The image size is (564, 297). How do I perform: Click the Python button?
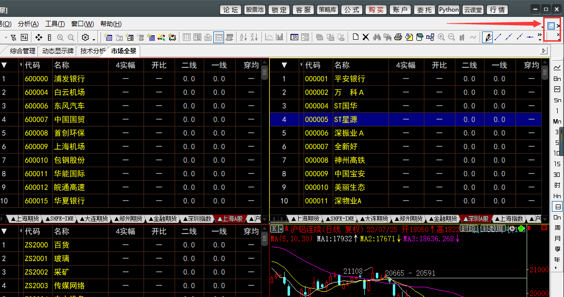pos(449,10)
